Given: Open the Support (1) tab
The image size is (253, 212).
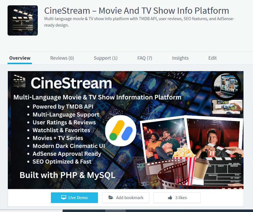Looking at the screenshot, I should (x=106, y=58).
